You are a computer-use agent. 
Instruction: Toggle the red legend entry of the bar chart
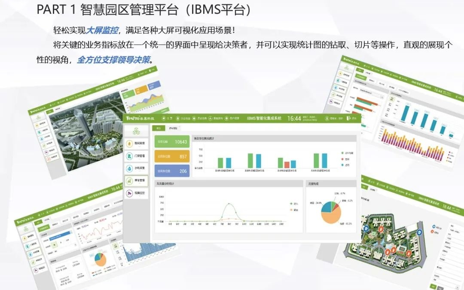(345, 159)
